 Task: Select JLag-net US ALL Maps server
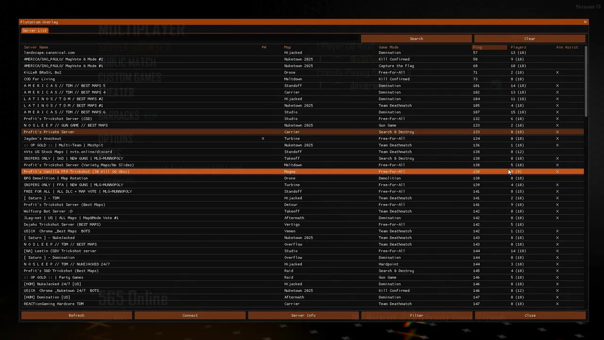(302, 218)
